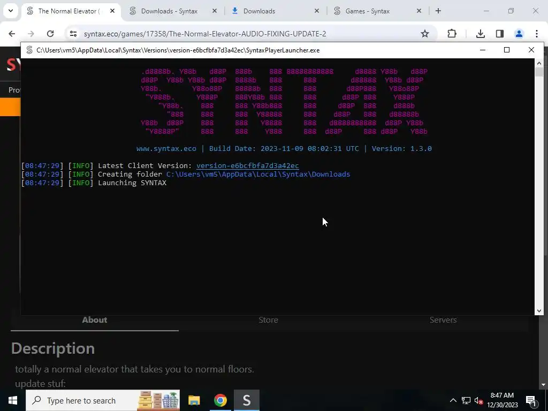
Task: Minimize the SyntaxPlayerLauncher window
Action: tap(483, 50)
